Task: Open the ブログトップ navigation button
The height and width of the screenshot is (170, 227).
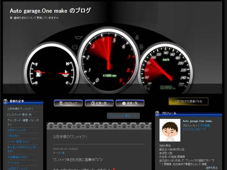Action: [x=68, y=103]
